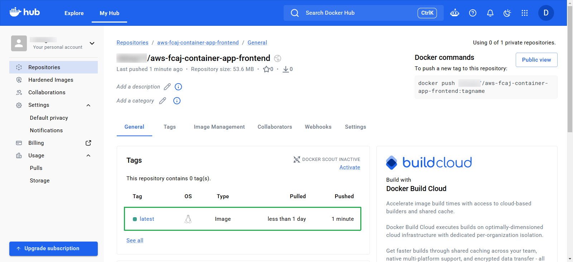Expand the personal account switcher dropdown
573x262 pixels.
tap(92, 43)
